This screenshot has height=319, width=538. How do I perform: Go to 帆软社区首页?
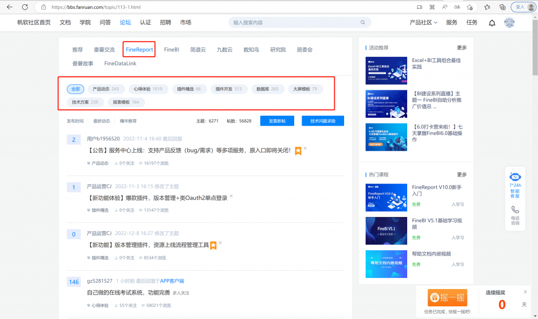coord(34,22)
